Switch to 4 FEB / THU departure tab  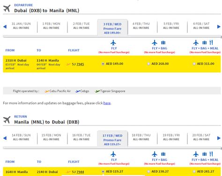(141, 26)
